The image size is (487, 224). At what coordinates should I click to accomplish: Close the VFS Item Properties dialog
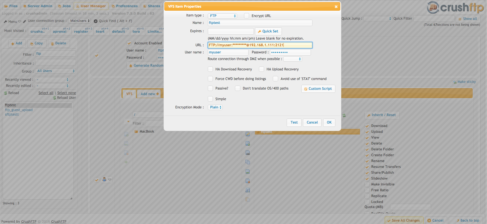(x=336, y=7)
